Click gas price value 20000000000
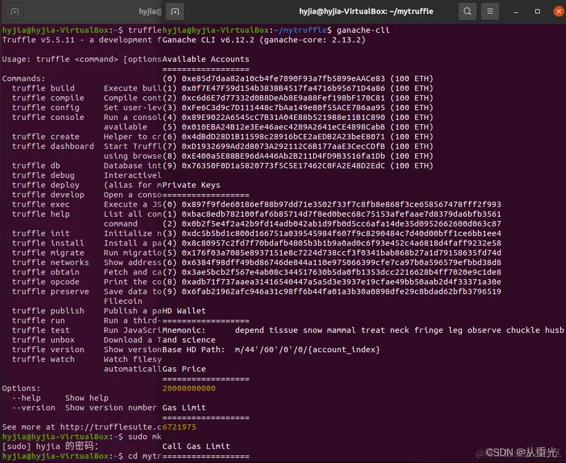566x463 pixels. pyautogui.click(x=189, y=388)
